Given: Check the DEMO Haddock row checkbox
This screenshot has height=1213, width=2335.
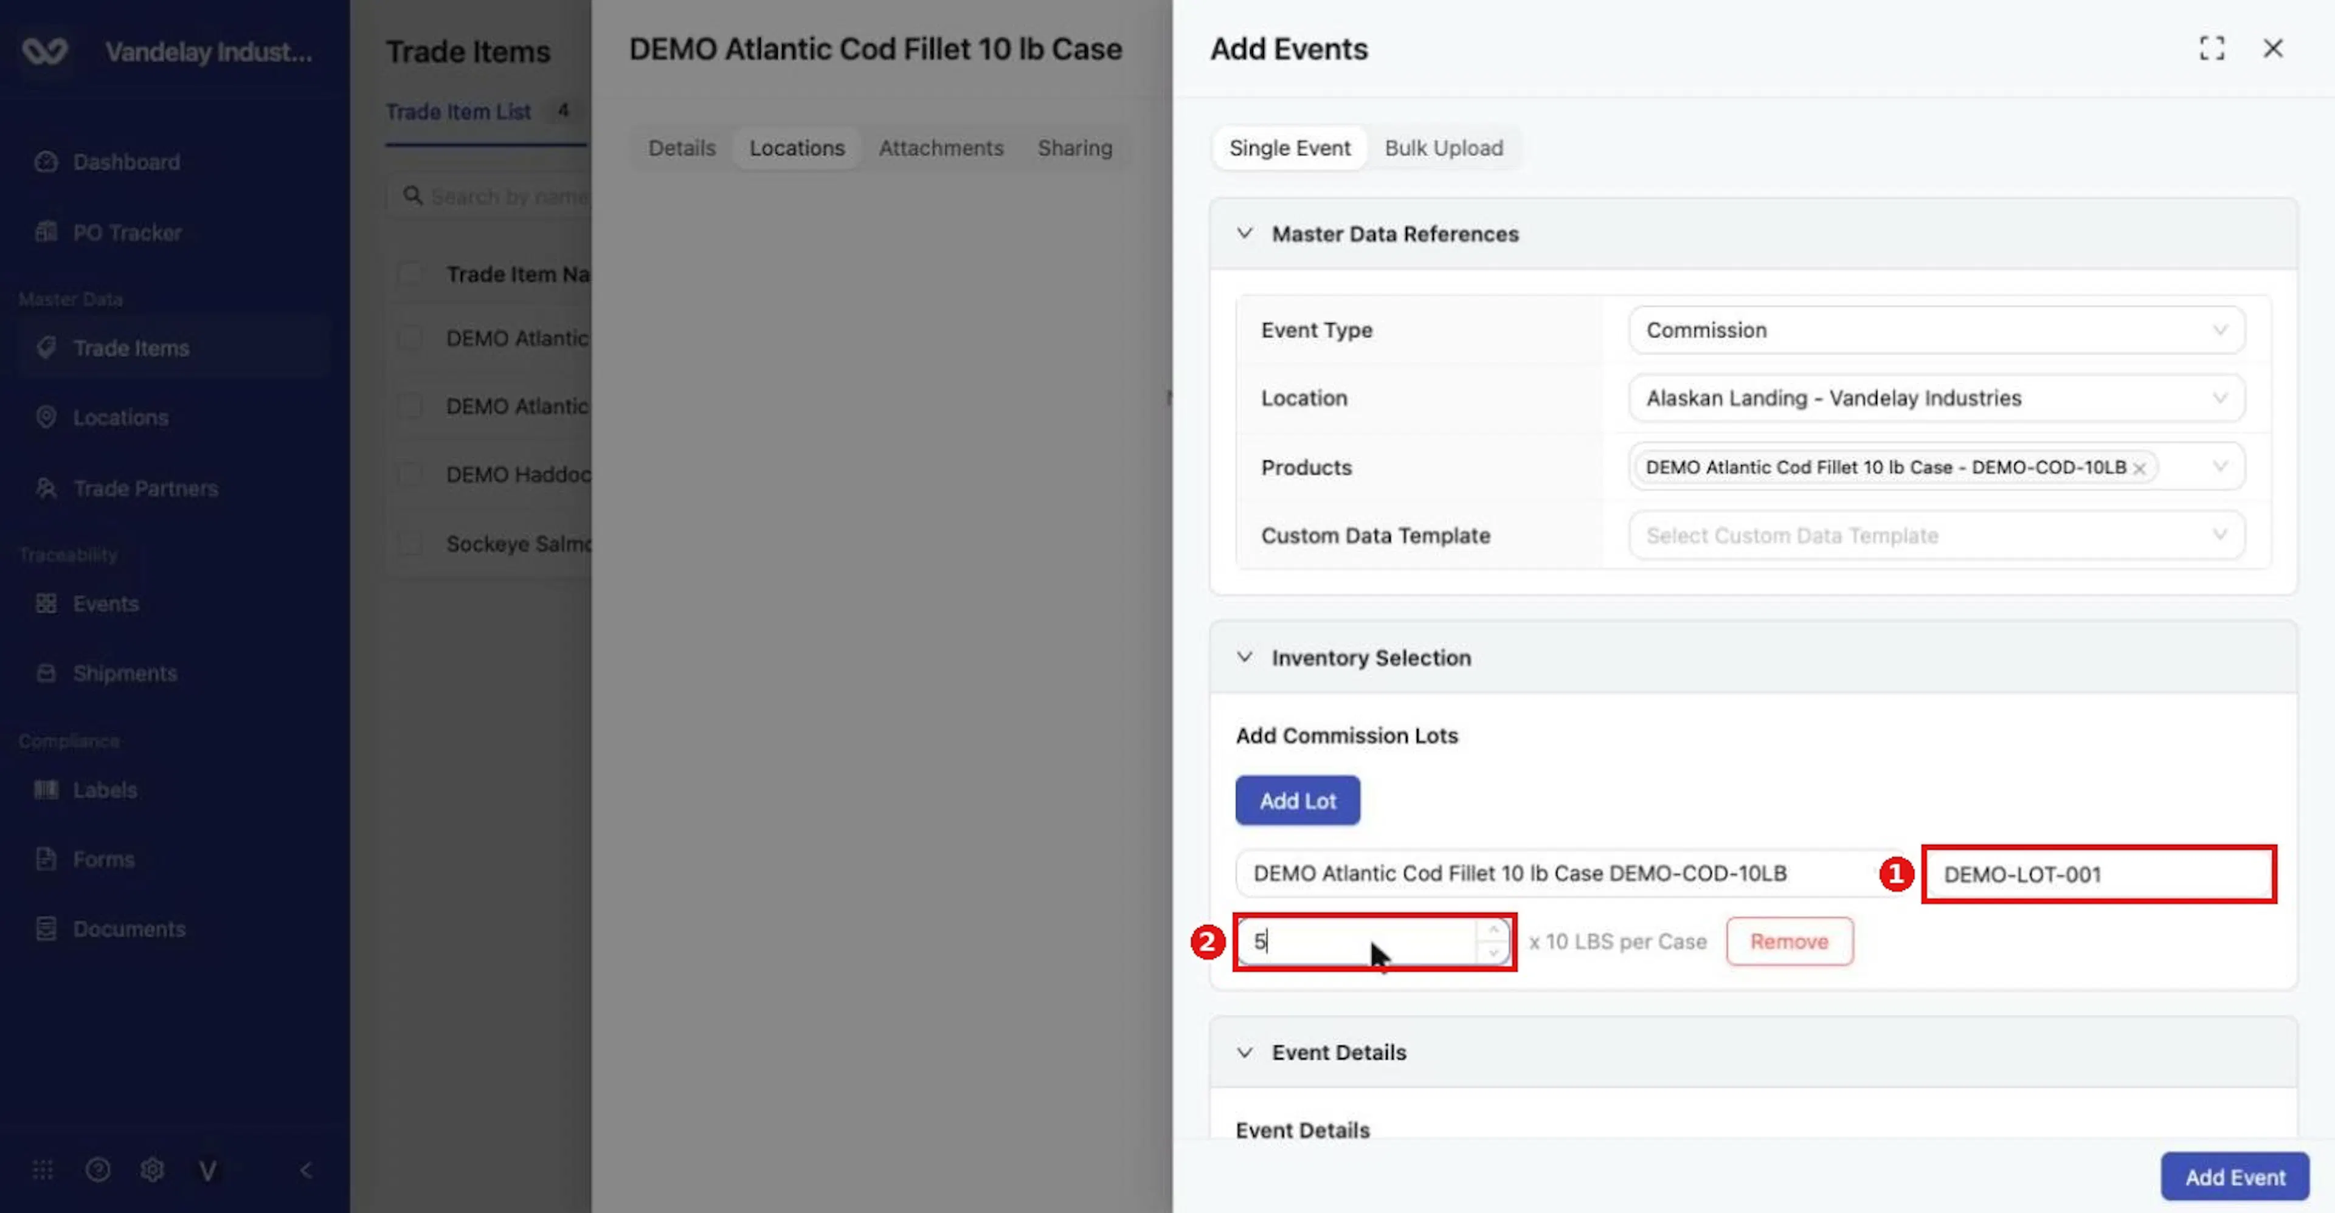Looking at the screenshot, I should (410, 475).
